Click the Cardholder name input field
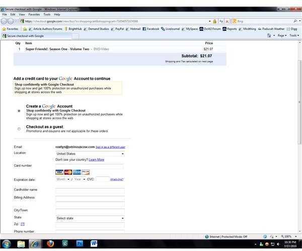 coord(90,191)
